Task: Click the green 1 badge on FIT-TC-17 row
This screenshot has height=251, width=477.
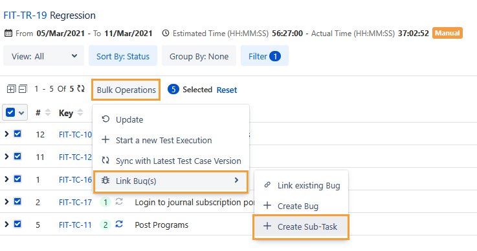Action: tap(105, 202)
